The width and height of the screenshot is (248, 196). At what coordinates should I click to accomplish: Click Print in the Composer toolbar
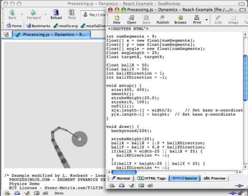click(x=197, y=20)
